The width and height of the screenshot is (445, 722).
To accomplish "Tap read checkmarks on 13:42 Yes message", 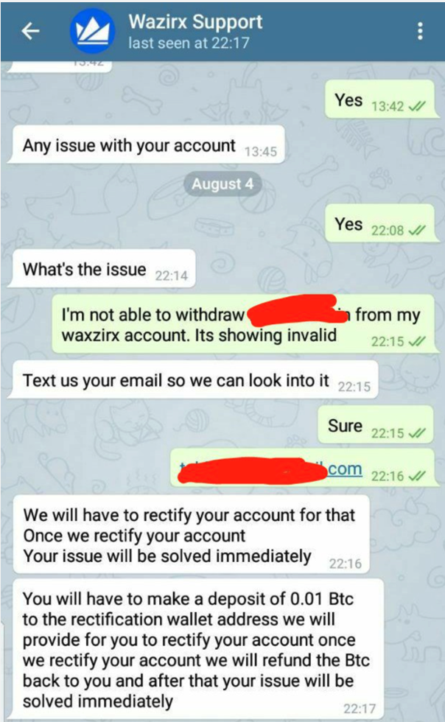I will click(x=417, y=106).
